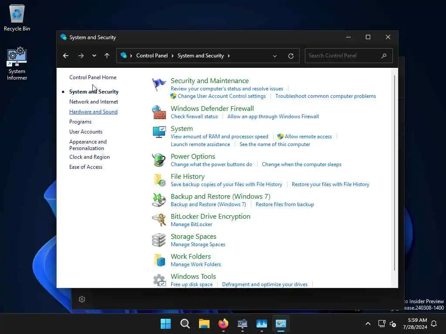Open File Explorer from the taskbar
The image size is (446, 334).
(x=204, y=324)
